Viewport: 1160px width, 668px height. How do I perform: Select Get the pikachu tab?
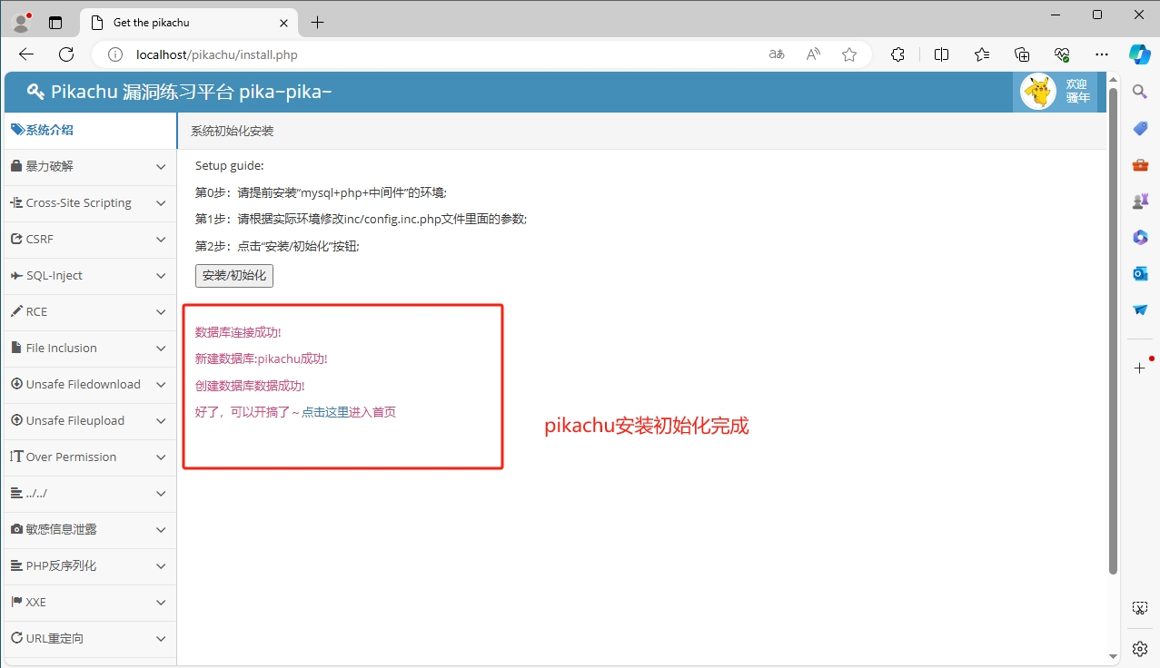tap(190, 23)
